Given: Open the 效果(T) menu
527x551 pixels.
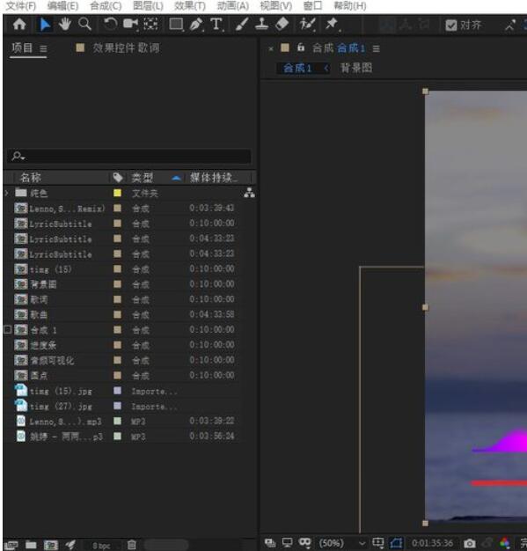Looking at the screenshot, I should coord(190,5).
